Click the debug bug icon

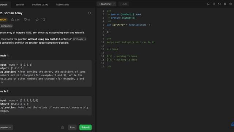63,128
